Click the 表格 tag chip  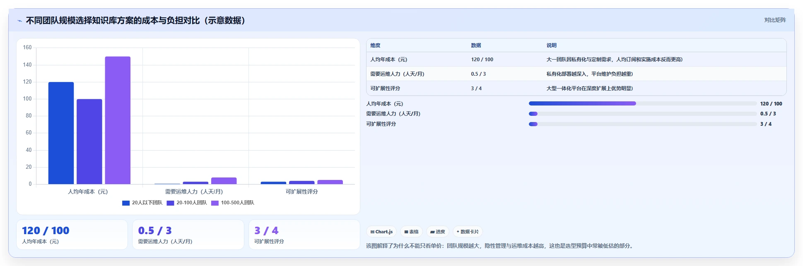411,232
